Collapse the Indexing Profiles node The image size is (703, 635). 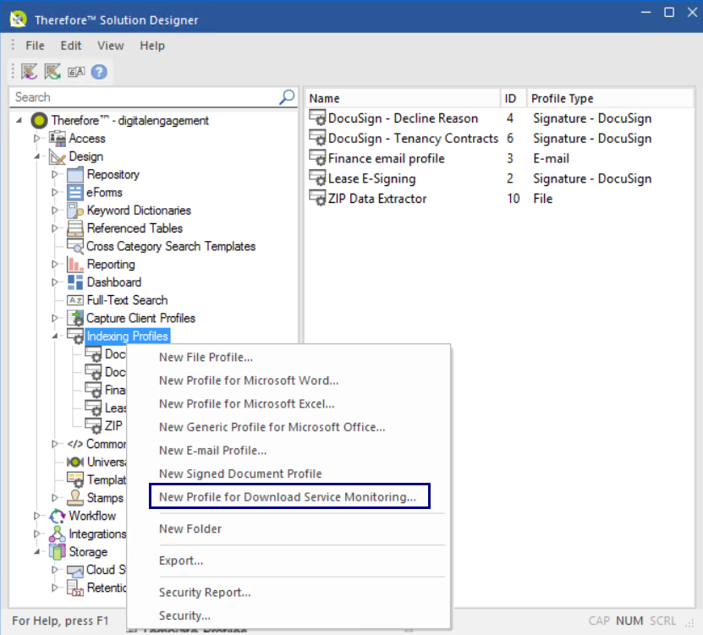coord(55,336)
